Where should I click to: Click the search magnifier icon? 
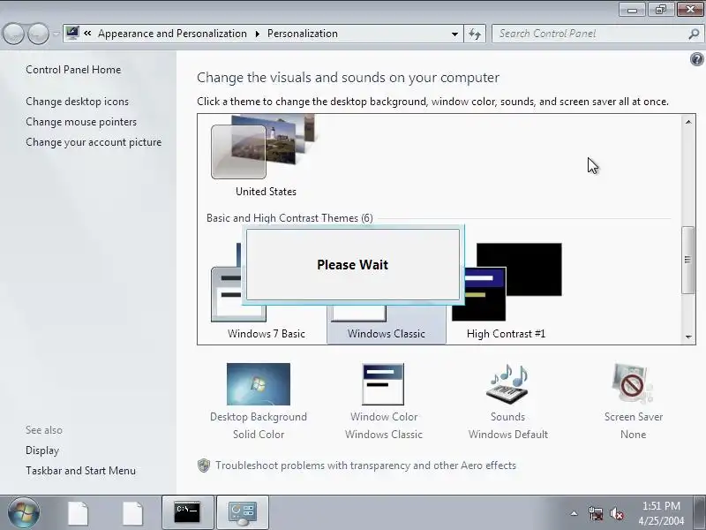(x=694, y=34)
